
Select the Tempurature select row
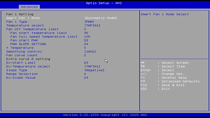click(x=25, y=25)
